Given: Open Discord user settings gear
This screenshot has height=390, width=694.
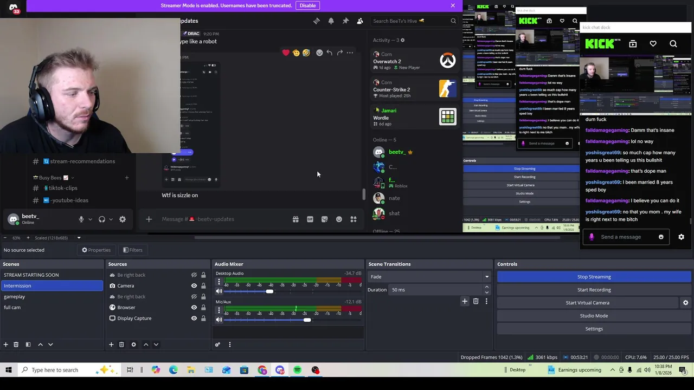Looking at the screenshot, I should pyautogui.click(x=123, y=219).
